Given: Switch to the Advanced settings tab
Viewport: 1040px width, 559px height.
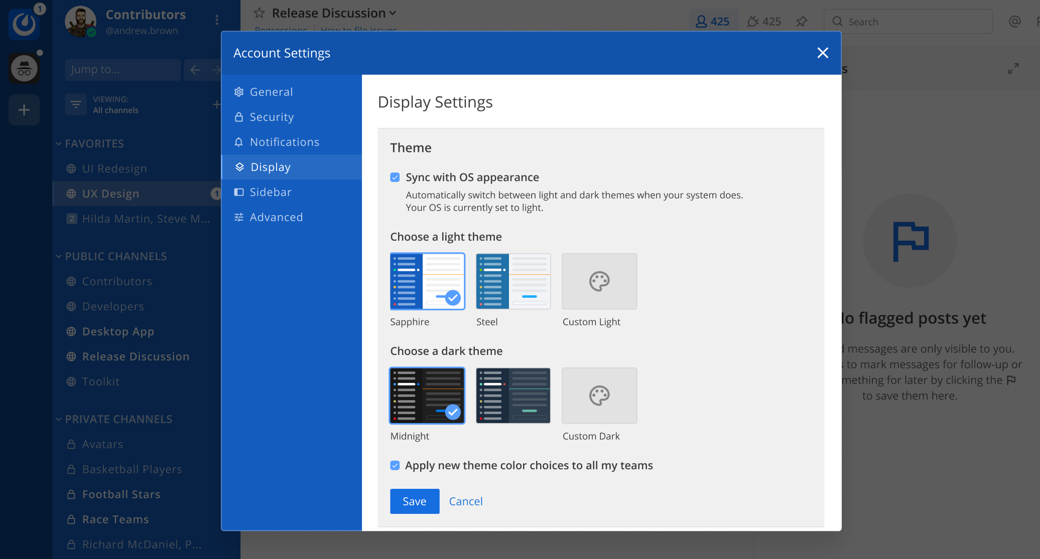Looking at the screenshot, I should coord(276,217).
